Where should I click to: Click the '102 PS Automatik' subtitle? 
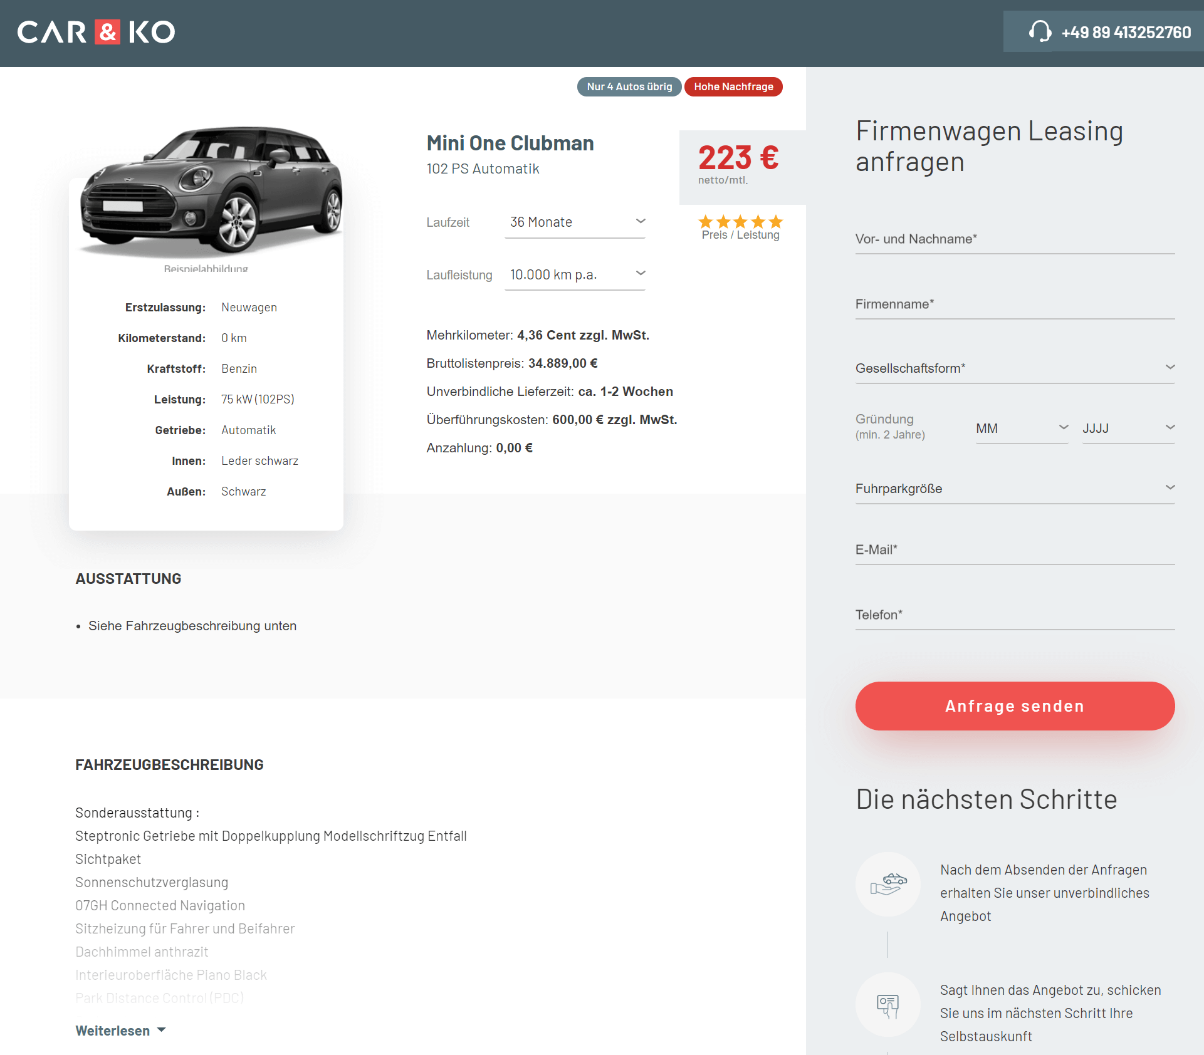click(483, 169)
